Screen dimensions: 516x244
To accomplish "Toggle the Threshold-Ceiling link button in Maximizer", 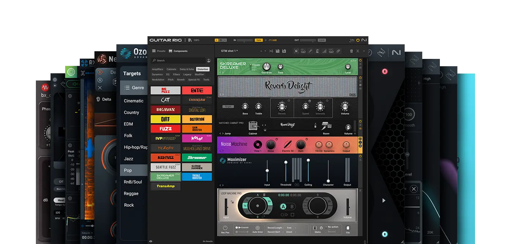I will (x=297, y=185).
